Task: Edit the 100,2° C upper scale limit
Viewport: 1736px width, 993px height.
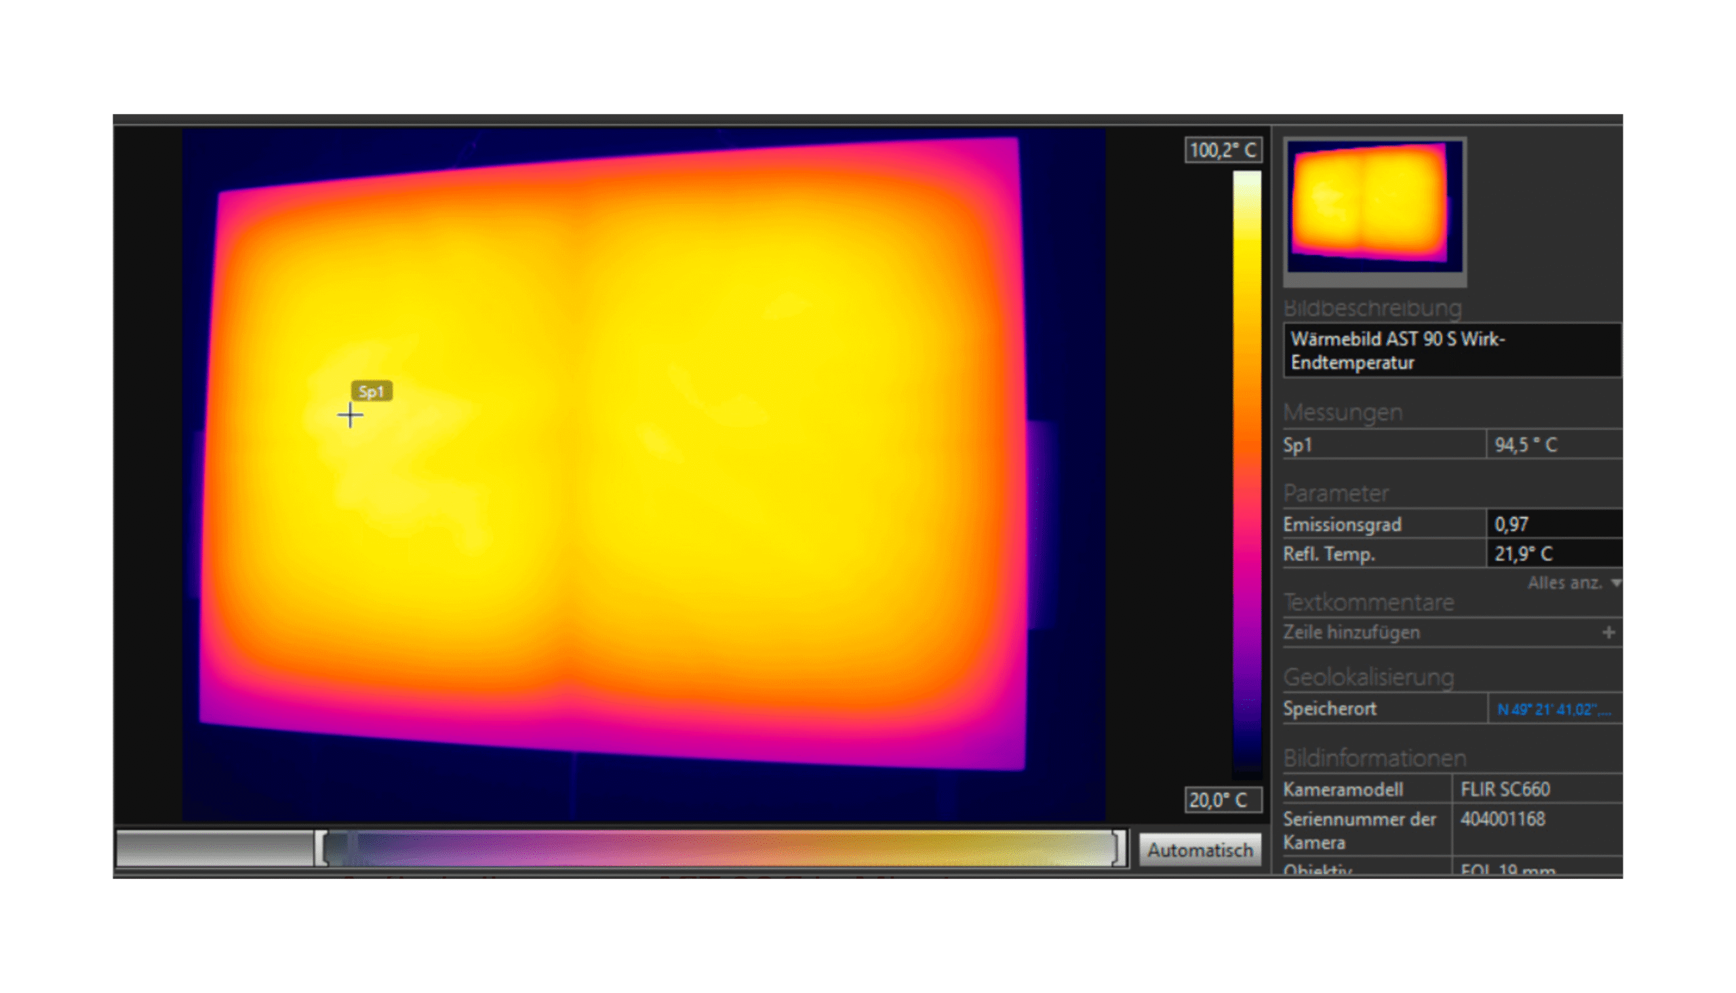Action: [x=1223, y=150]
